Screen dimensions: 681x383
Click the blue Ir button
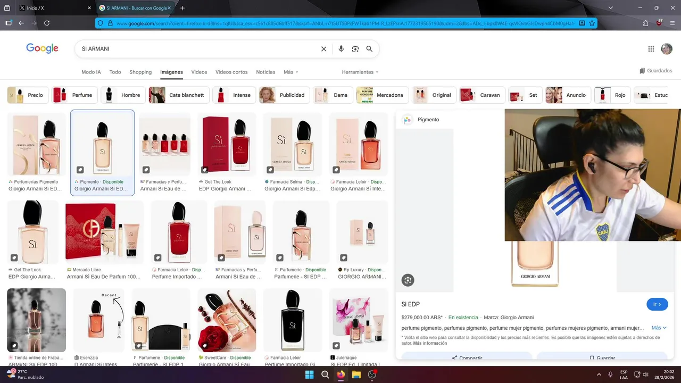click(657, 304)
